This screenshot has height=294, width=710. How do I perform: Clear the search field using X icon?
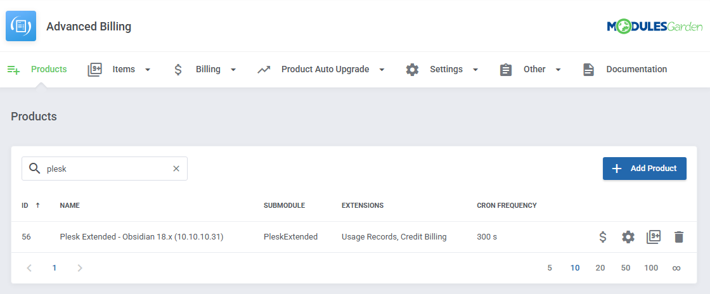tap(176, 169)
